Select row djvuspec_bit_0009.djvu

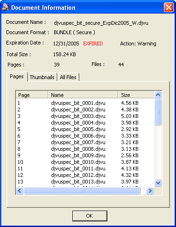tap(85, 155)
